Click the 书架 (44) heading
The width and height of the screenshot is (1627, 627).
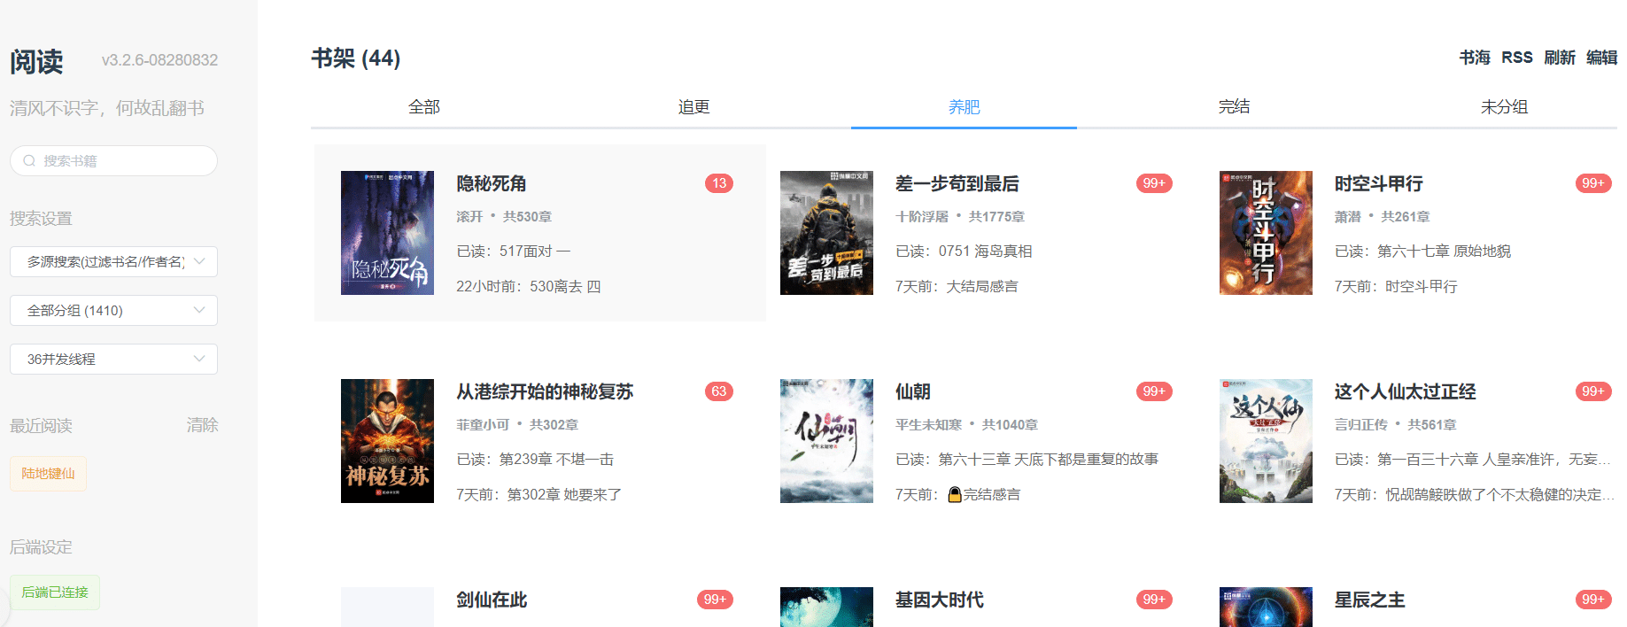356,58
